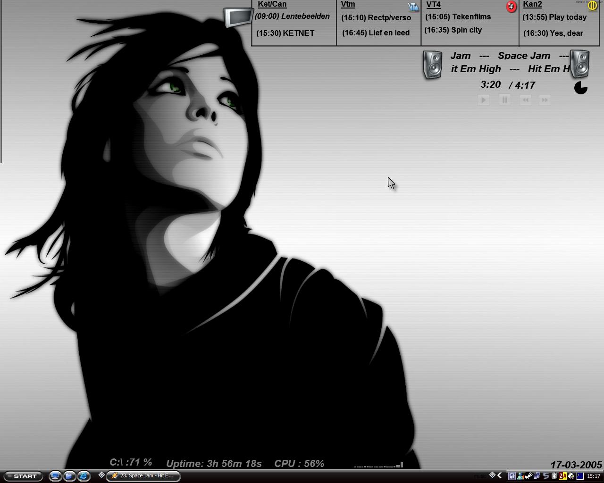The width and height of the screenshot is (604, 483).
Task: Click the diamond icon left of the system tray
Action: tap(492, 475)
